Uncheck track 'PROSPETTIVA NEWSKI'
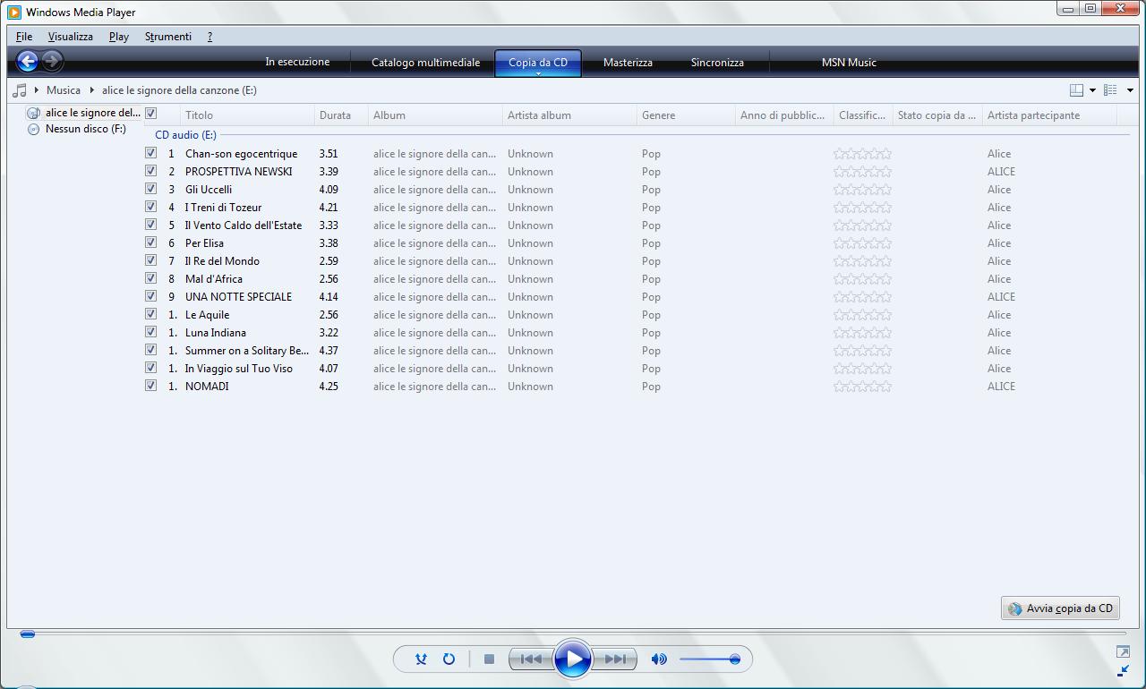The image size is (1146, 689). [x=150, y=171]
